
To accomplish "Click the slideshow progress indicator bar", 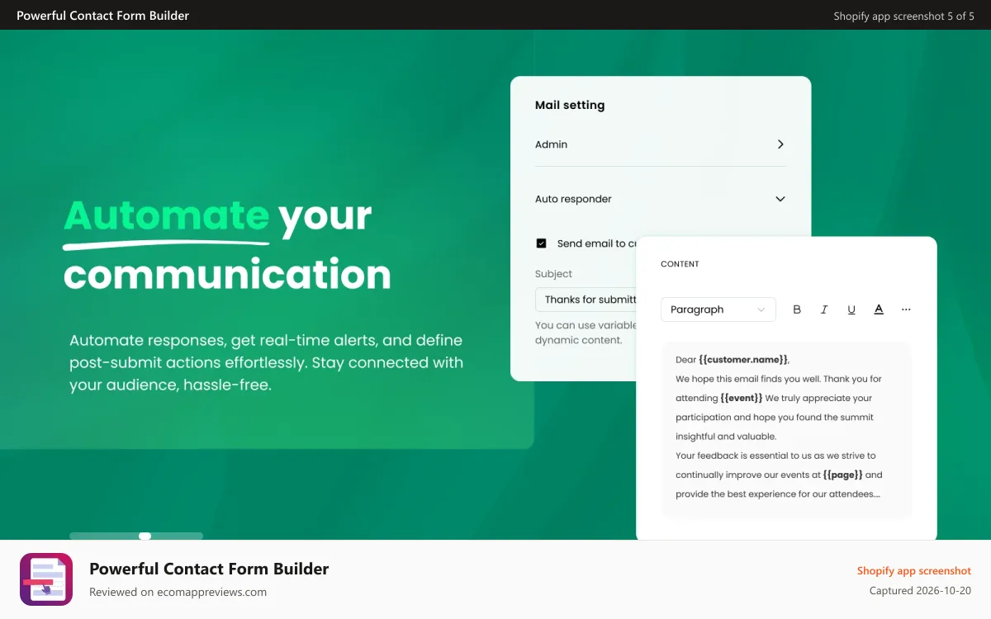I will click(136, 536).
